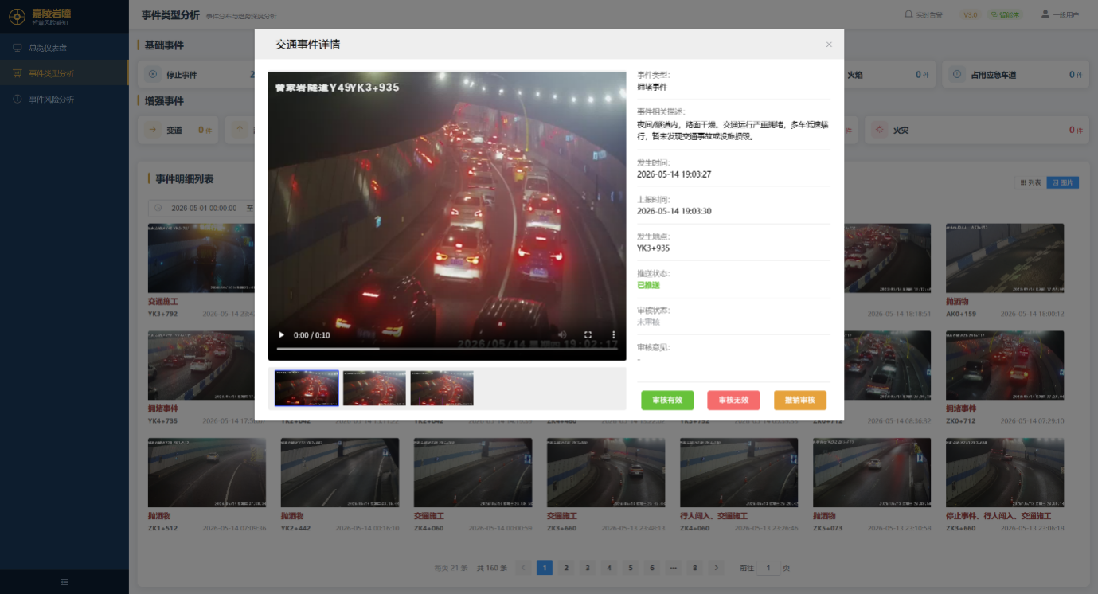Mute the video using the volume icon

562,335
